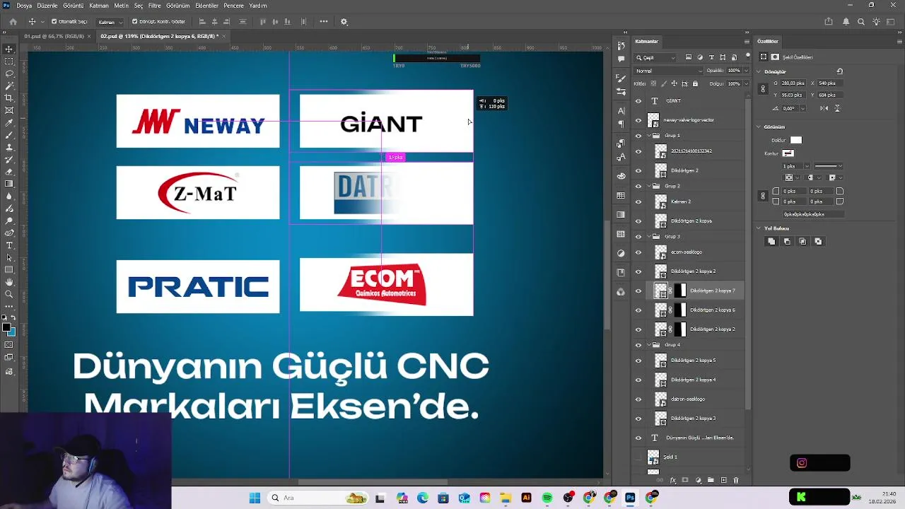Click the options bar settings gear
The width and height of the screenshot is (905, 509).
[x=344, y=22]
